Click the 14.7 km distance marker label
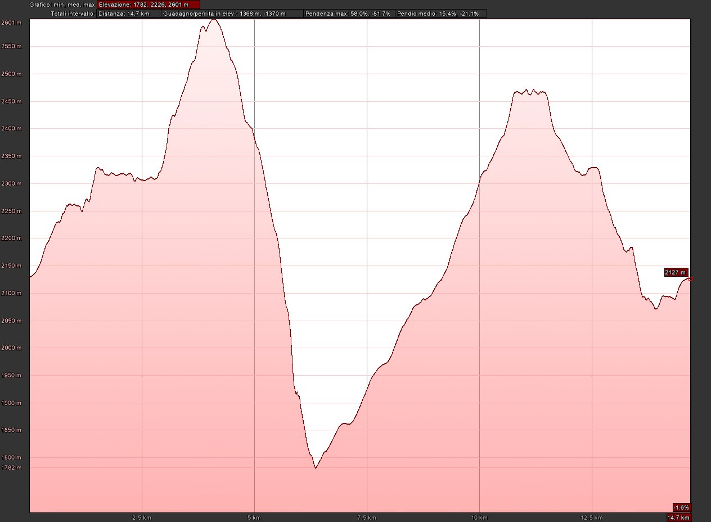 tap(678, 517)
